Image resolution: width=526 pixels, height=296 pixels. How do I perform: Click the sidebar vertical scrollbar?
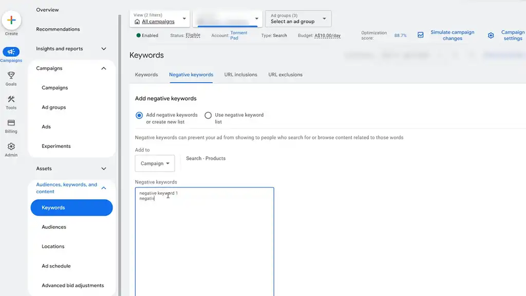click(x=119, y=154)
